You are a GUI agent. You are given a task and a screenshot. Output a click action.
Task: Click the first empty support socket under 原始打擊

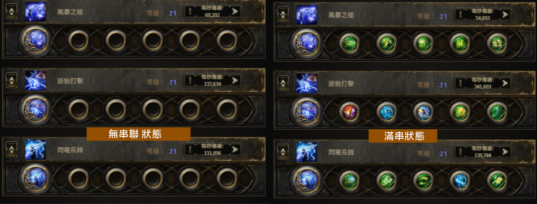pyautogui.click(x=78, y=109)
